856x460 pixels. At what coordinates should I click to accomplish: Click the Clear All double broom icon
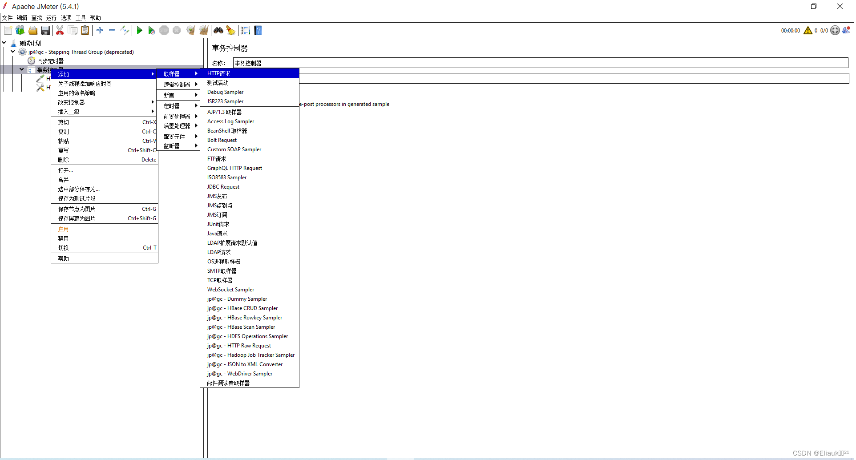pos(204,30)
